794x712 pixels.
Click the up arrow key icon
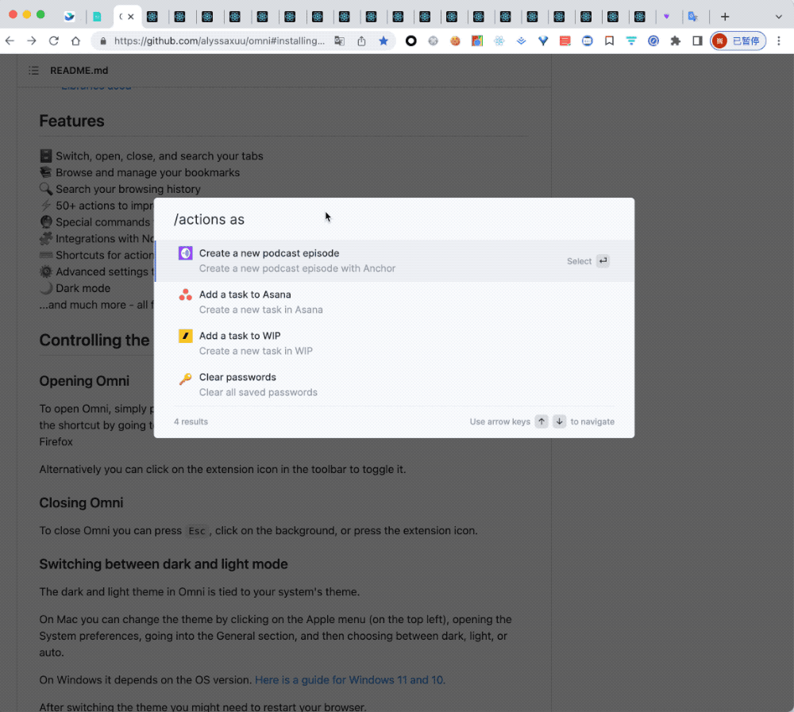click(x=541, y=421)
